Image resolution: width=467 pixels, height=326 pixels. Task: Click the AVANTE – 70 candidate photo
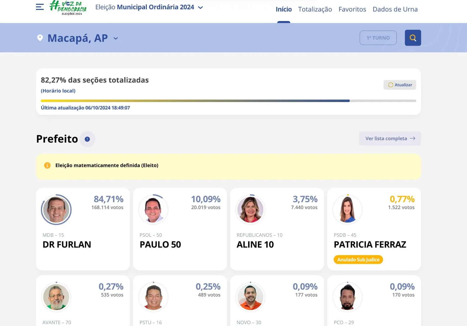(x=56, y=297)
